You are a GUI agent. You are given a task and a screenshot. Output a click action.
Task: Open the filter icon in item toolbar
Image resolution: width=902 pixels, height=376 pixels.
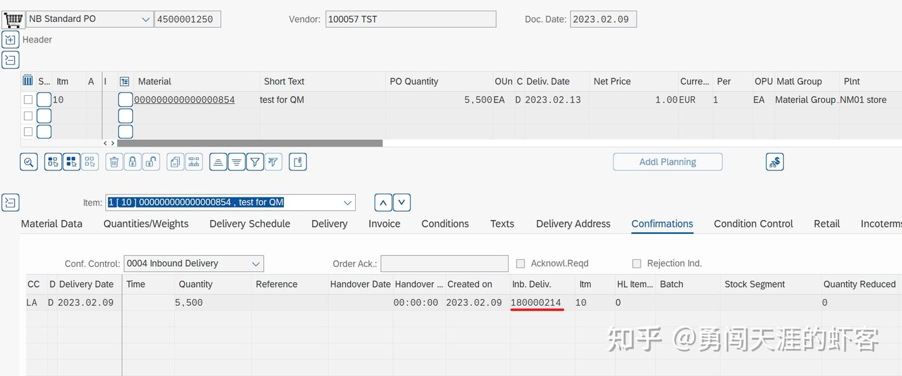click(x=255, y=162)
